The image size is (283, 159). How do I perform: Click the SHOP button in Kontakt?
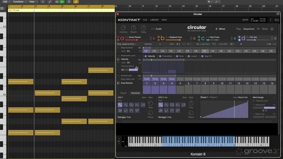click(x=245, y=20)
